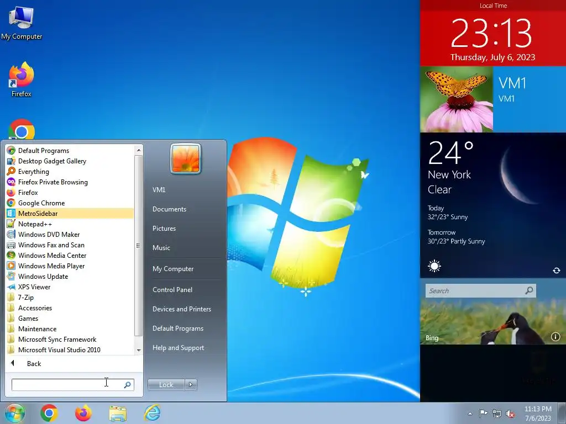This screenshot has width=566, height=424.
Task: Open Windows Fax and Scan
Action: [x=70, y=245]
